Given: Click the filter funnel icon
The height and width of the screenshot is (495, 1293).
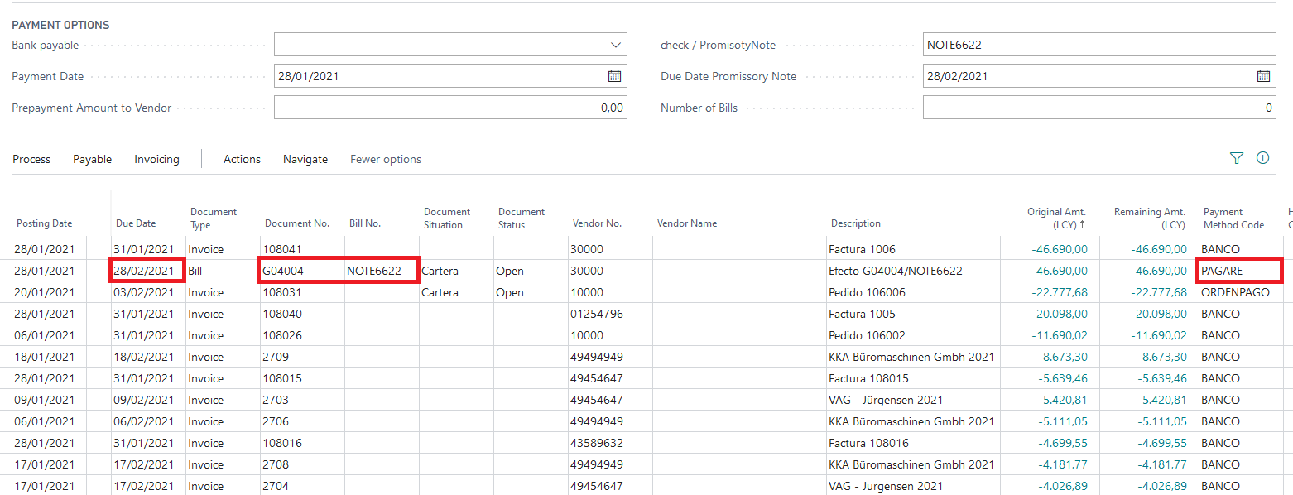Looking at the screenshot, I should 1237,158.
